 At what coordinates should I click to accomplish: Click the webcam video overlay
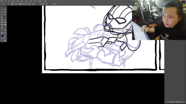coord(159,20)
